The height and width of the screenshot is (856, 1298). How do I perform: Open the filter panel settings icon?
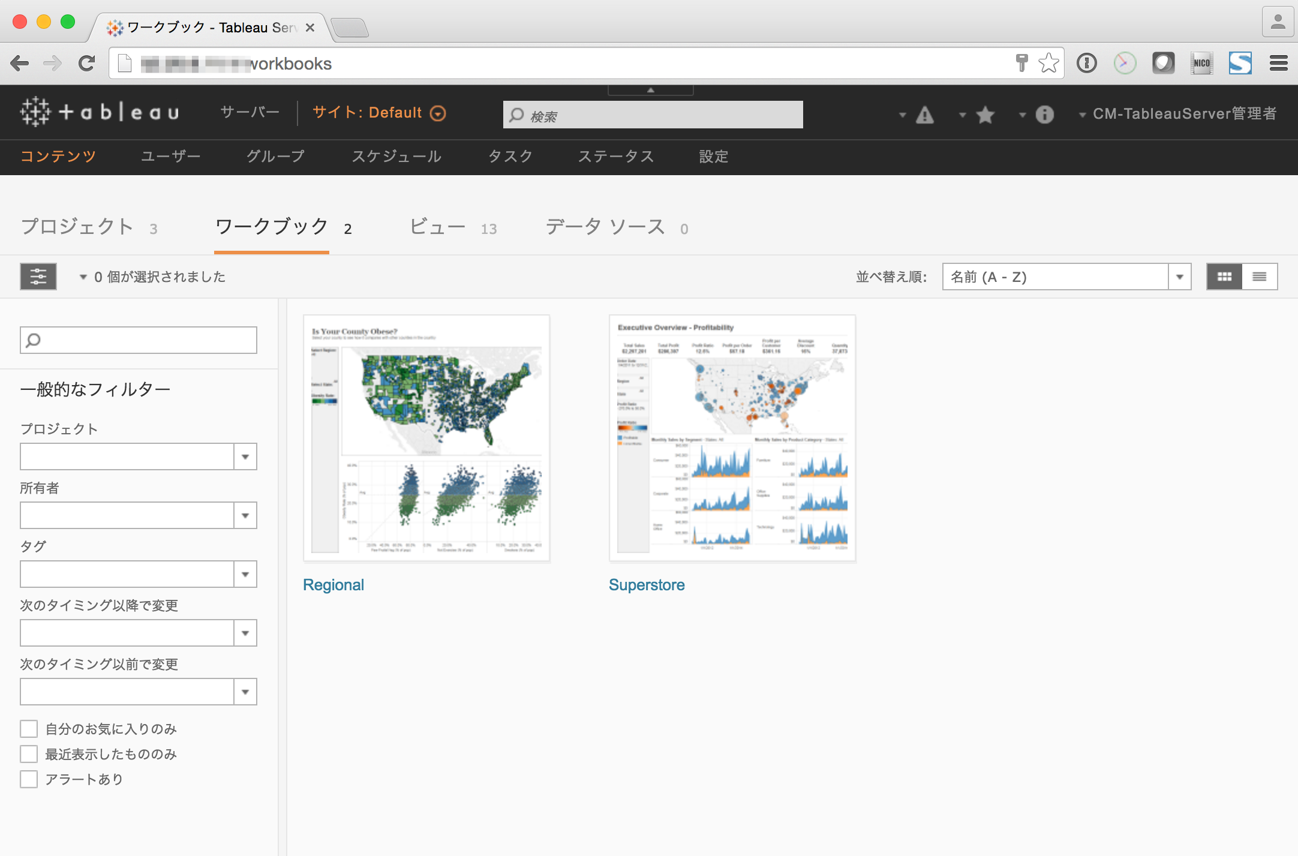[x=38, y=277]
